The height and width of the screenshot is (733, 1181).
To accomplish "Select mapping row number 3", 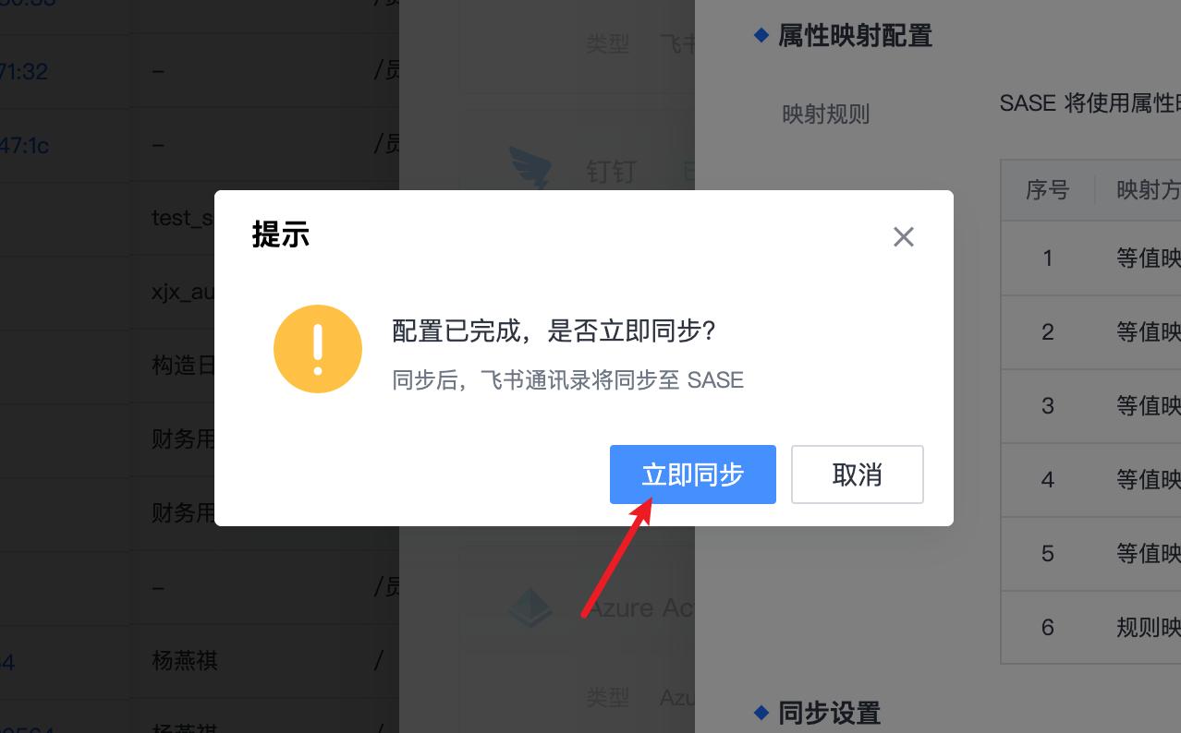I will click(1090, 405).
